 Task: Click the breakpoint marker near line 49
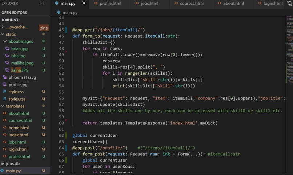66,51
